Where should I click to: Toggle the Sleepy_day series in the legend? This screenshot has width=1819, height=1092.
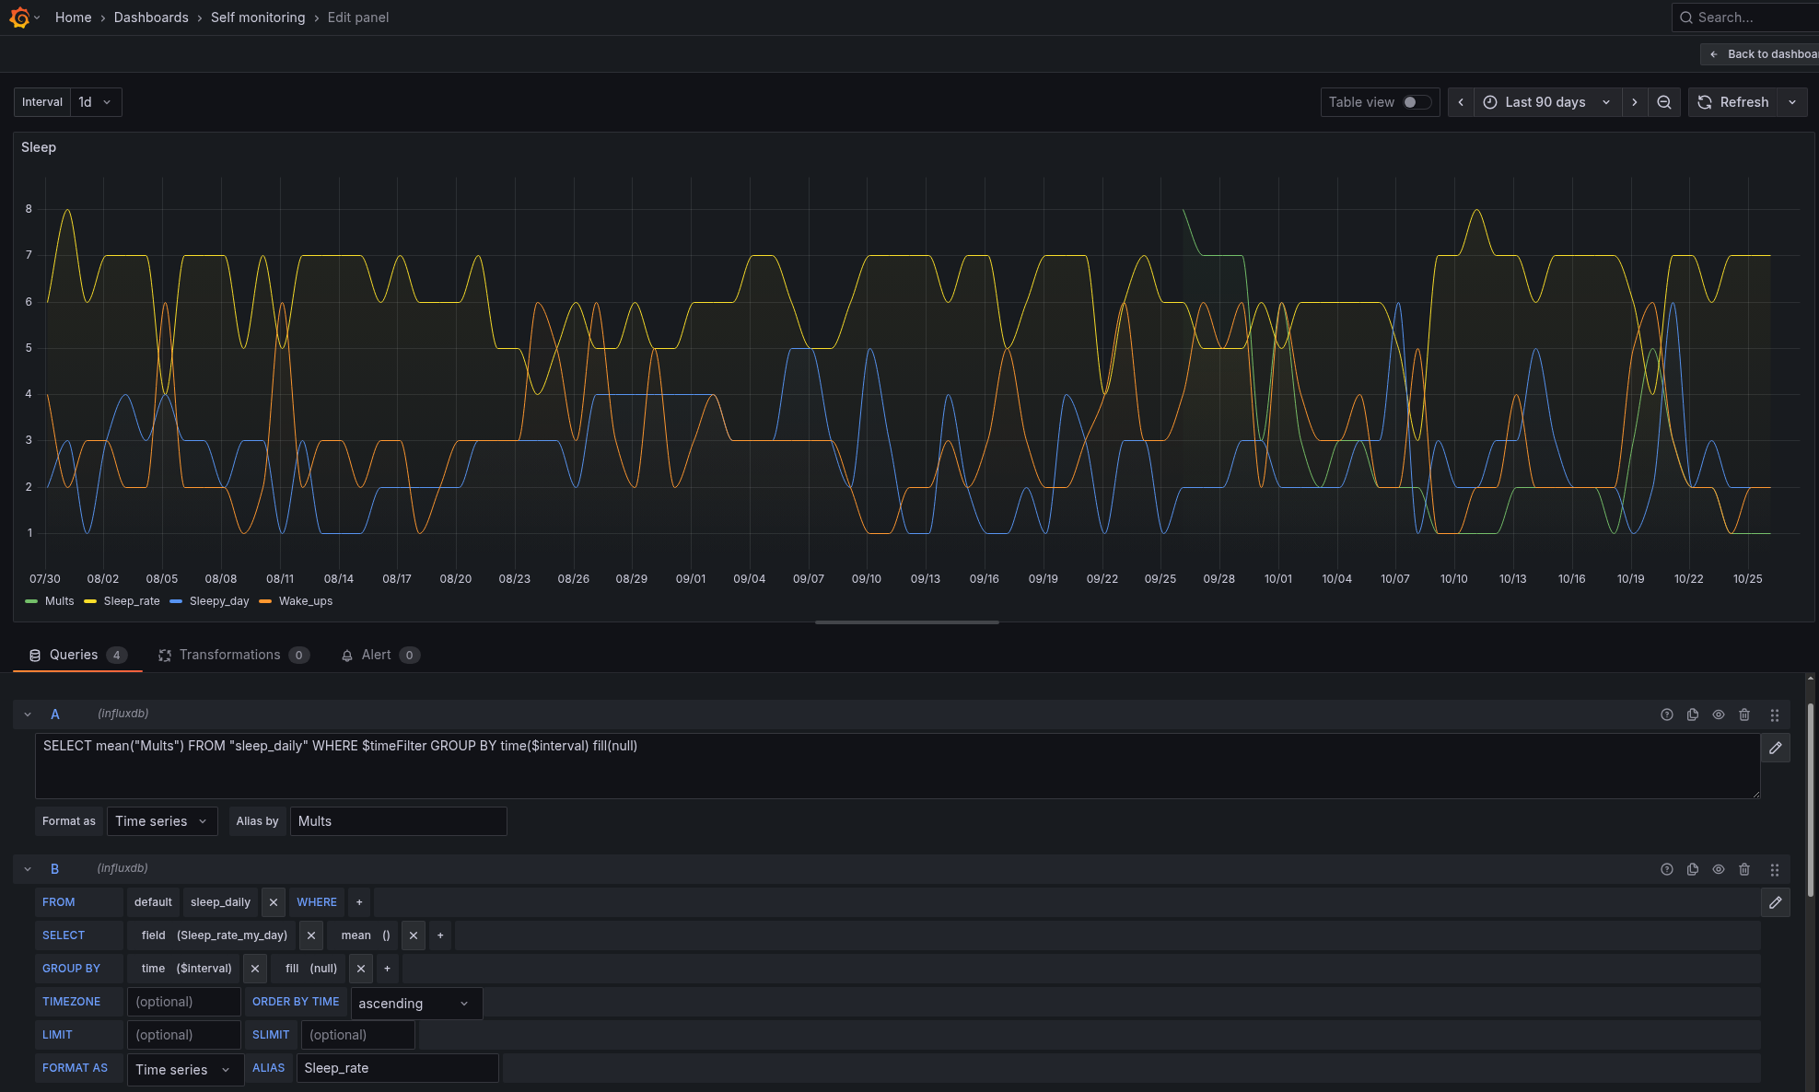tap(218, 601)
